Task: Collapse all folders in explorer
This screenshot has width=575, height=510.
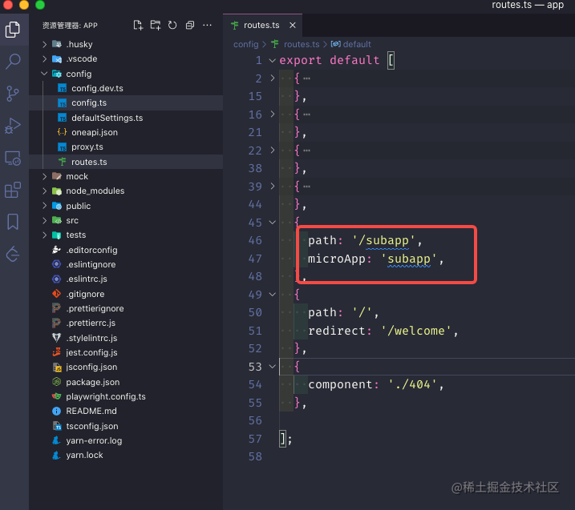Action: pos(190,25)
